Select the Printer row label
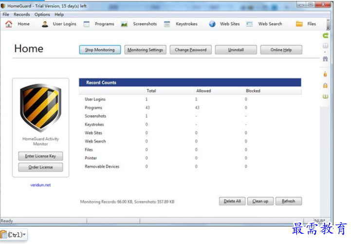 click(x=91, y=158)
